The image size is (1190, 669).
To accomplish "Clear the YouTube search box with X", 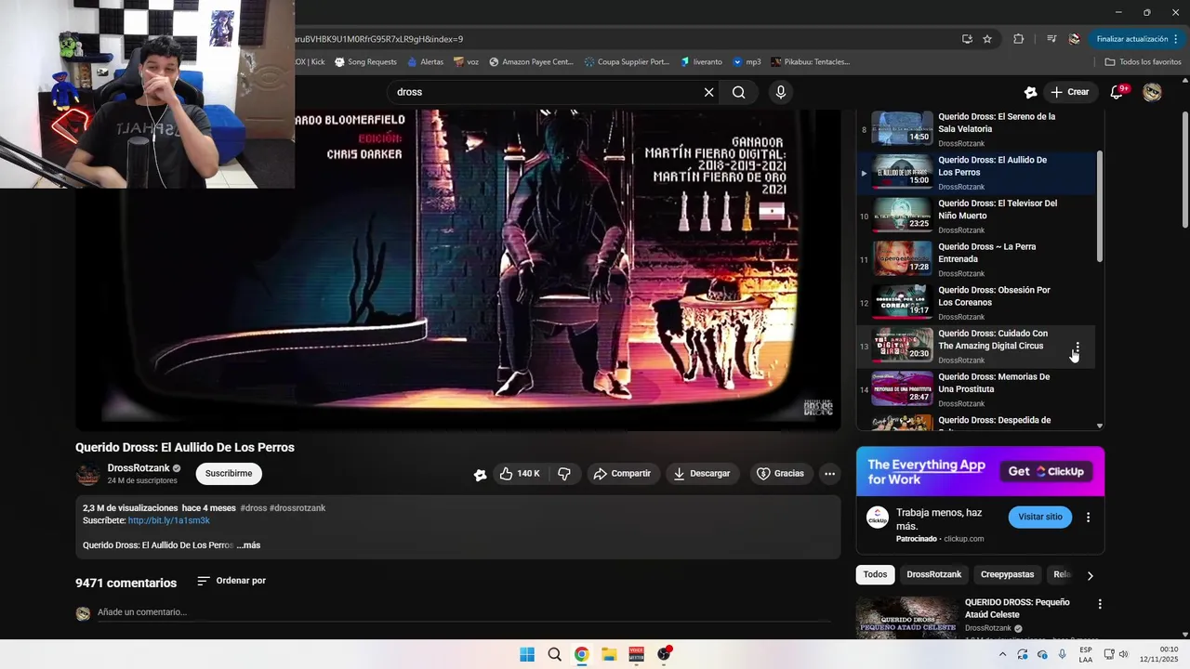I will (x=708, y=92).
